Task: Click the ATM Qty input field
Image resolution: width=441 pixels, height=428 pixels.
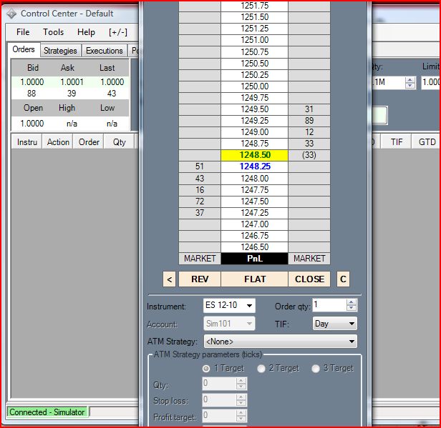Action: point(219,384)
